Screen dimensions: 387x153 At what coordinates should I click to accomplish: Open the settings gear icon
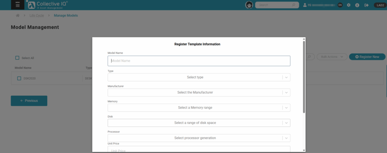point(348,5)
